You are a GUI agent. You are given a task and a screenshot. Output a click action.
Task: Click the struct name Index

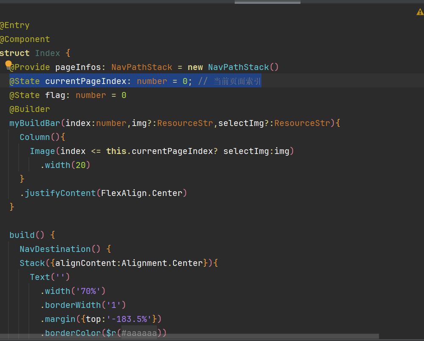coord(47,53)
